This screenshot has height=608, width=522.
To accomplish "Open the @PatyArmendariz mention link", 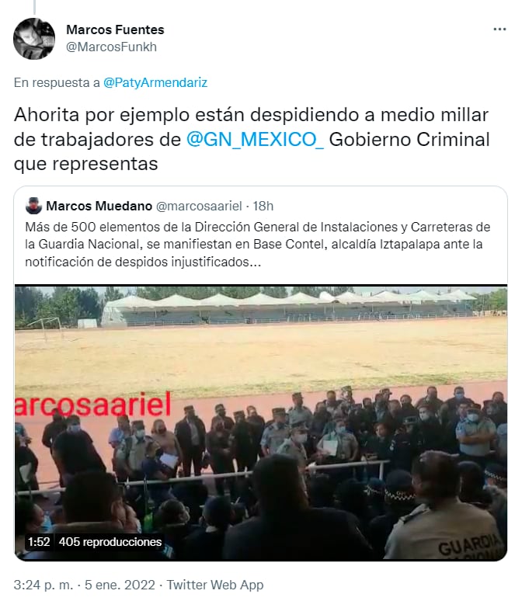I will [155, 82].
